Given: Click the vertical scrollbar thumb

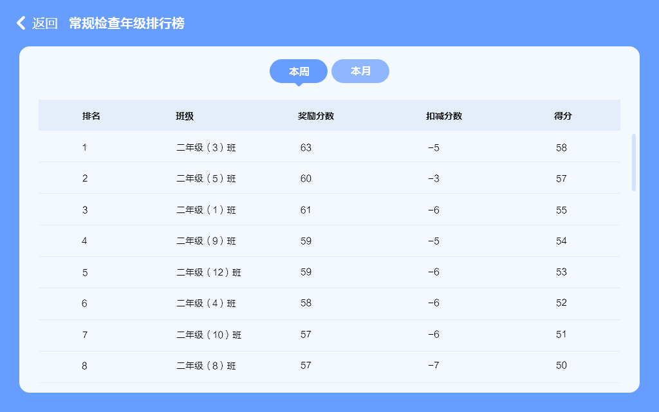Looking at the screenshot, I should pos(634,162).
